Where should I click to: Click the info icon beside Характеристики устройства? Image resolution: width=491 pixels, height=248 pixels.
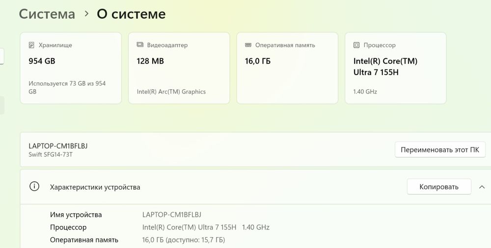[34, 187]
